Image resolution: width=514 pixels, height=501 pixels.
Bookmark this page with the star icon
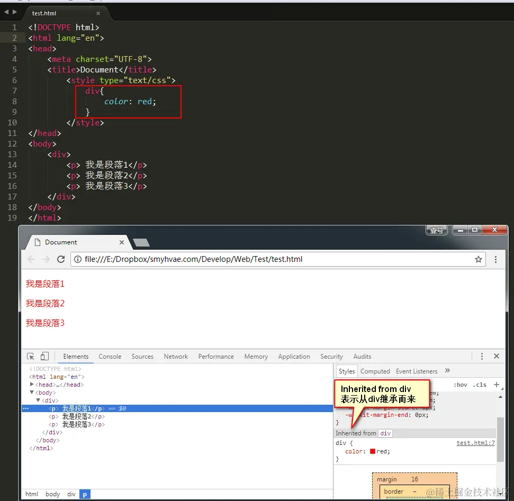click(479, 260)
